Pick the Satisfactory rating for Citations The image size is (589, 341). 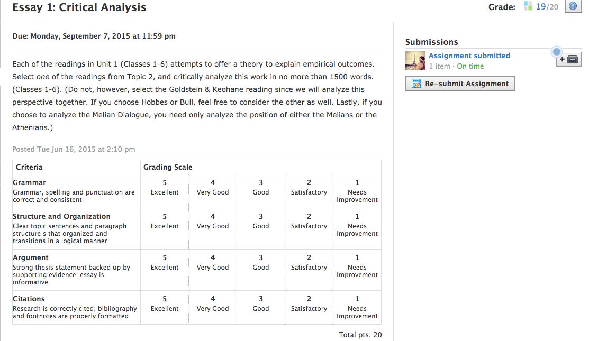[309, 303]
